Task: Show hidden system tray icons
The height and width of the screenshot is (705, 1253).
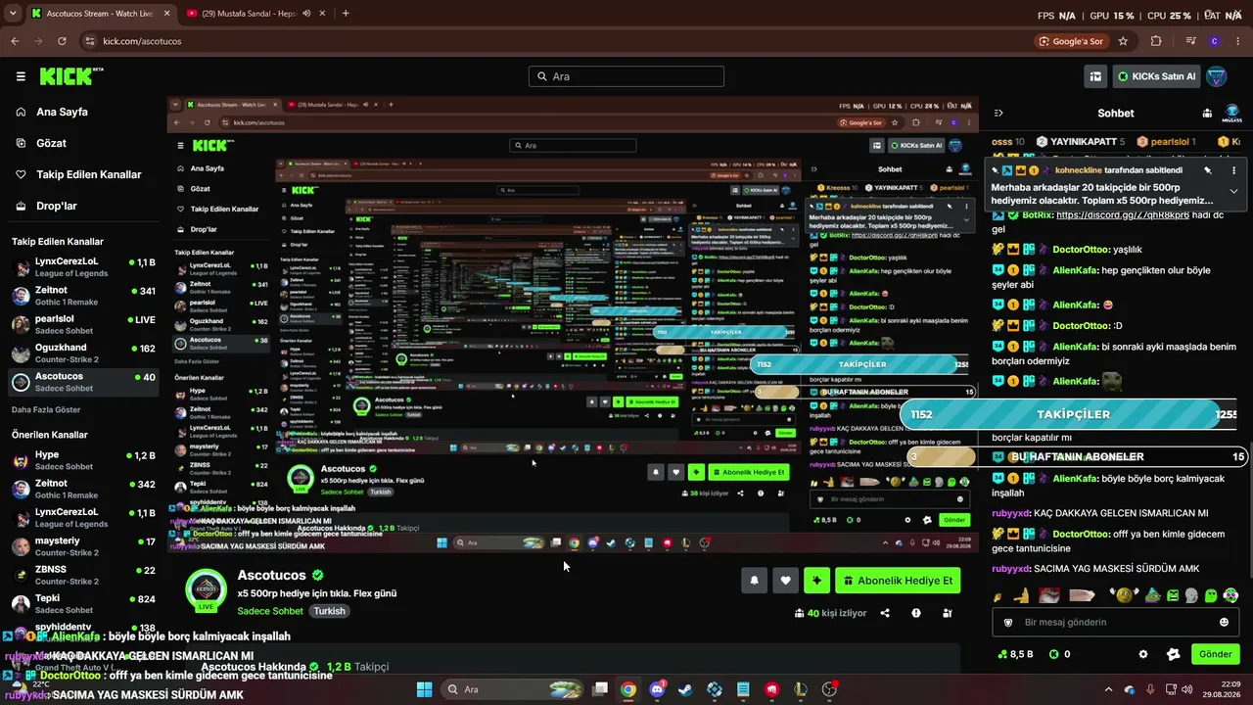Action: pyautogui.click(x=1108, y=689)
